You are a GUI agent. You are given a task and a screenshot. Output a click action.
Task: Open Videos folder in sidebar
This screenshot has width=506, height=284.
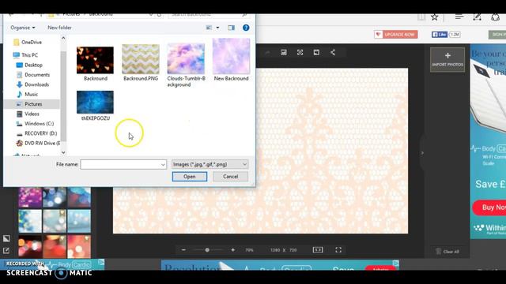(x=32, y=114)
